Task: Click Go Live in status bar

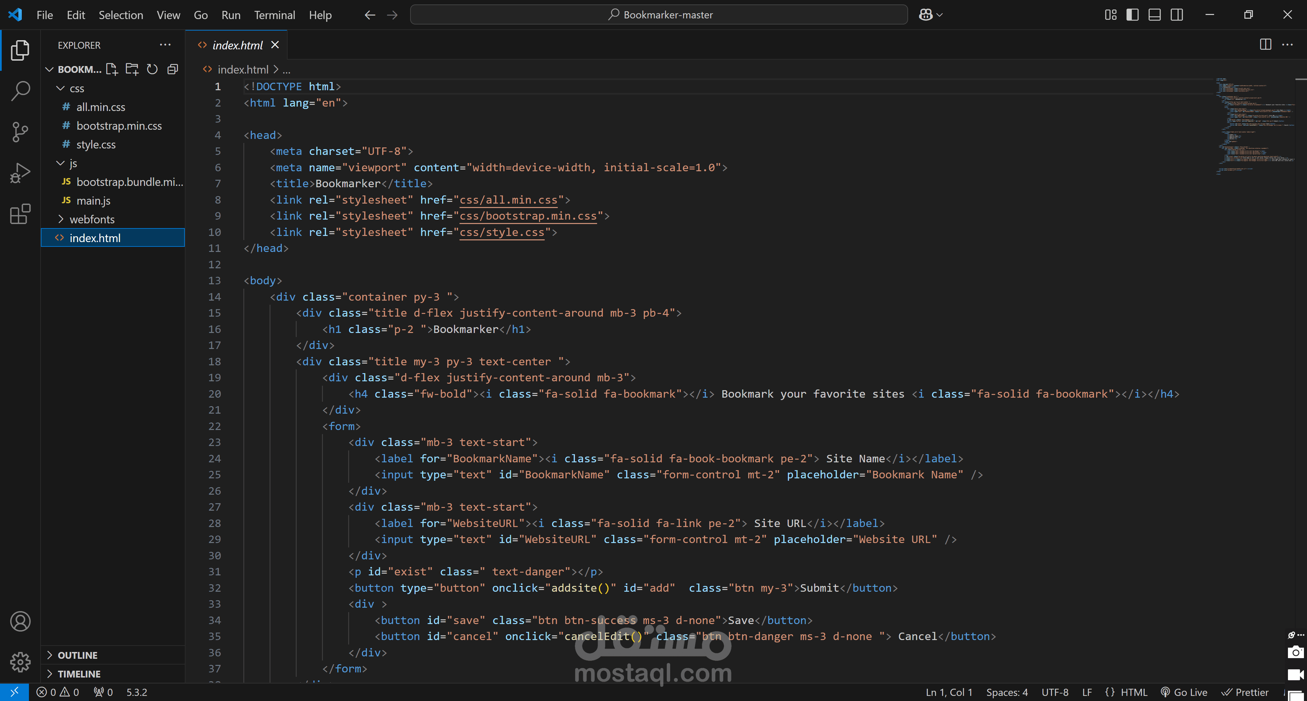Action: (1184, 692)
